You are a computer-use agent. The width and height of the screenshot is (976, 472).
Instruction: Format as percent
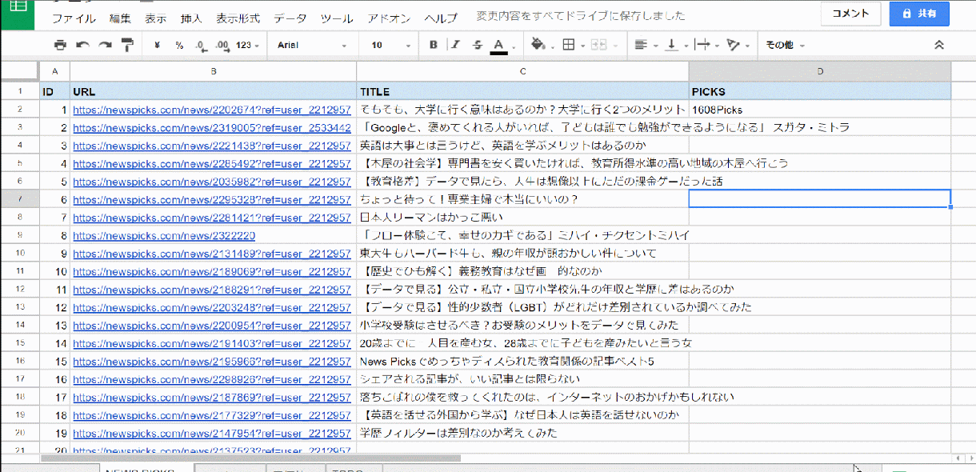[179, 45]
